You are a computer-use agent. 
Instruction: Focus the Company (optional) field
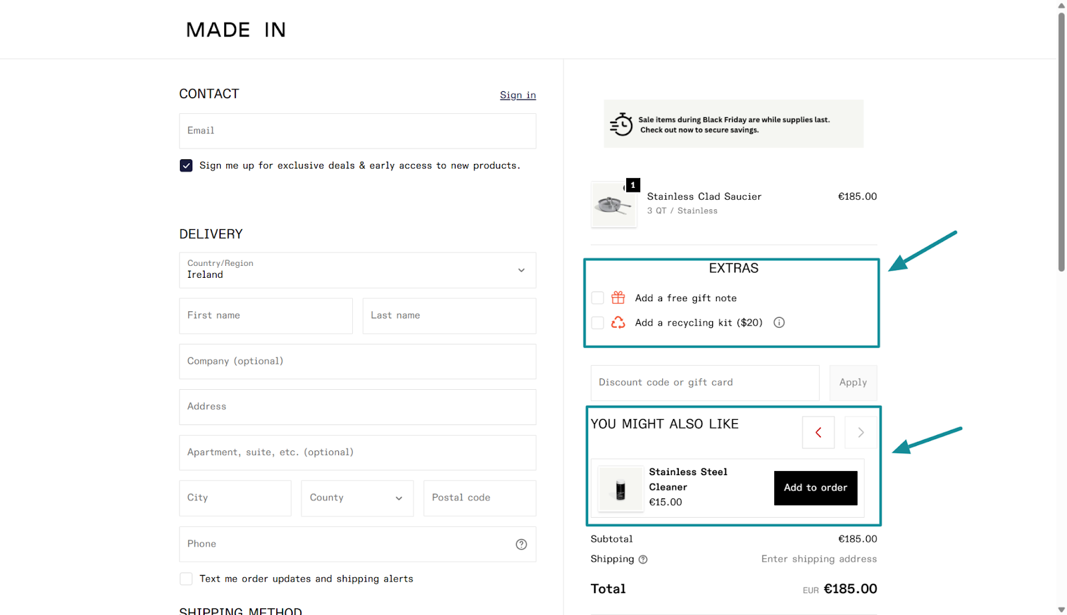[x=357, y=362]
